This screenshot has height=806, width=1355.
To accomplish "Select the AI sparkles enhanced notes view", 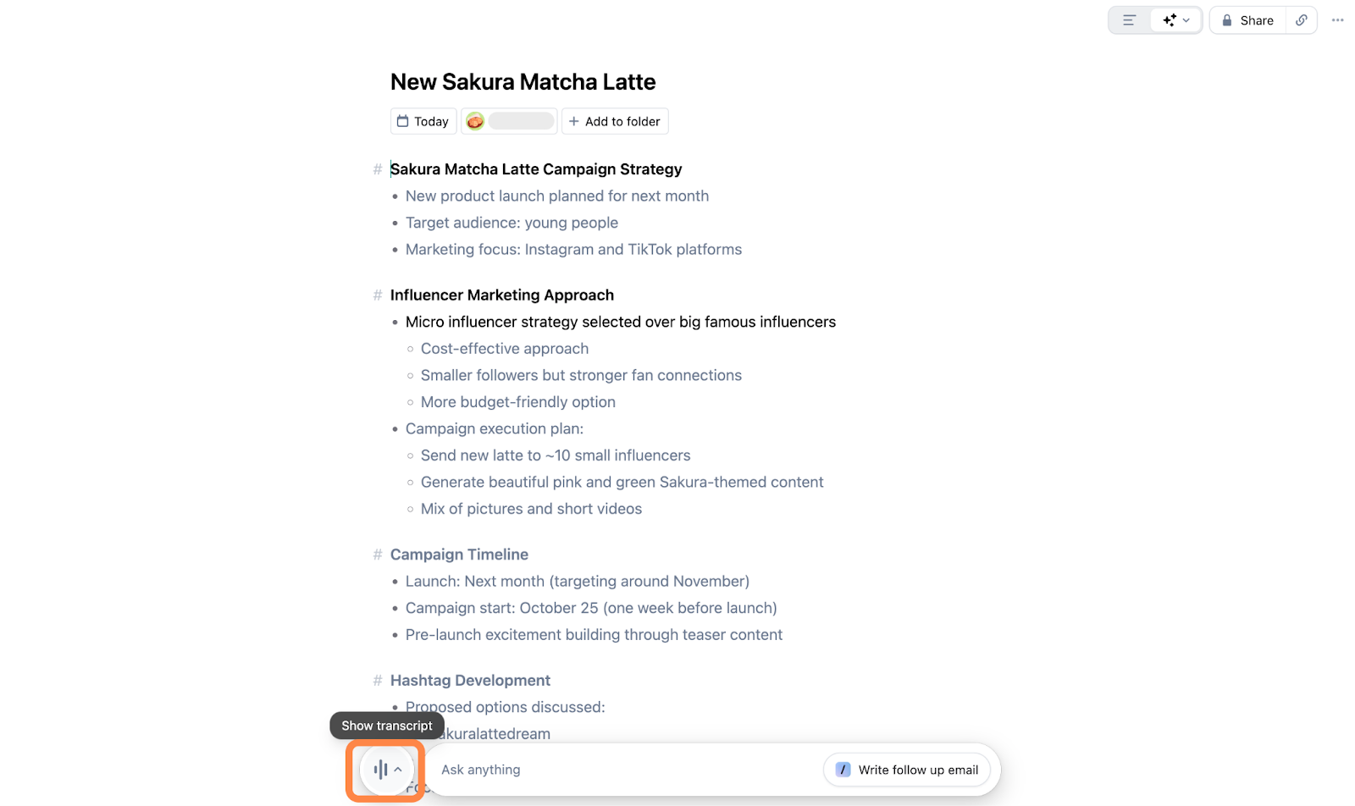I will pos(1170,20).
